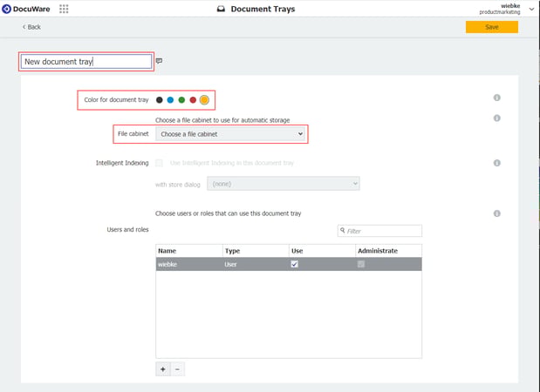The width and height of the screenshot is (540, 392).
Task: Sort the table by Name column header
Action: (188, 251)
